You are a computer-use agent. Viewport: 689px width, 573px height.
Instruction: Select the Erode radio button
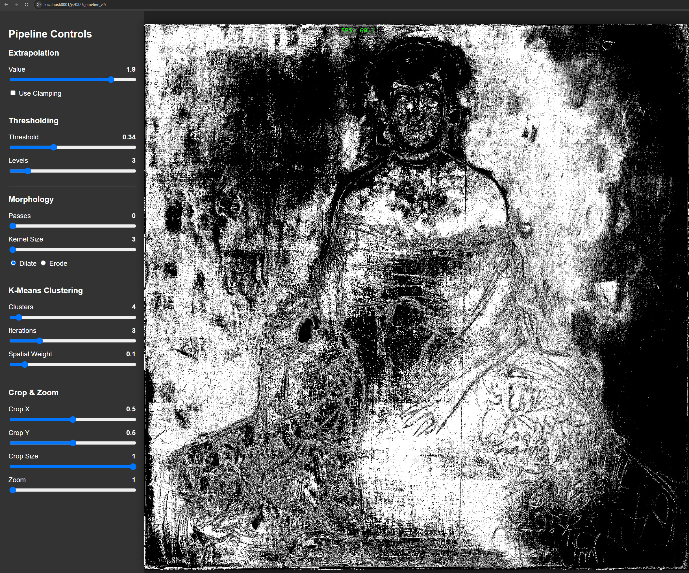click(43, 263)
